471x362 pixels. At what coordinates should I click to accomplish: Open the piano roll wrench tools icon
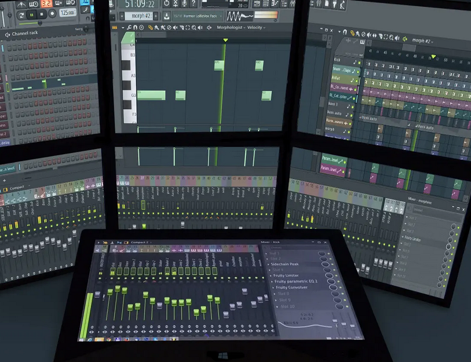click(x=129, y=28)
